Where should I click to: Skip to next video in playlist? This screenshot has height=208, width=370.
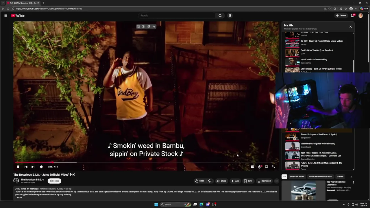(x=33, y=167)
